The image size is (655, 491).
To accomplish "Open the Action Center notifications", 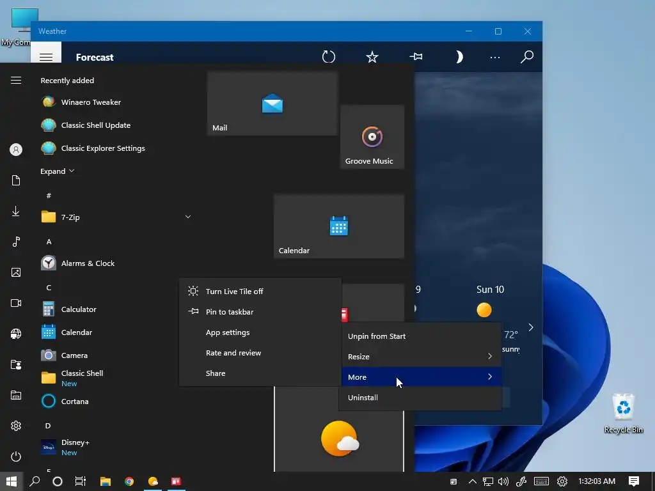I will click(x=634, y=481).
